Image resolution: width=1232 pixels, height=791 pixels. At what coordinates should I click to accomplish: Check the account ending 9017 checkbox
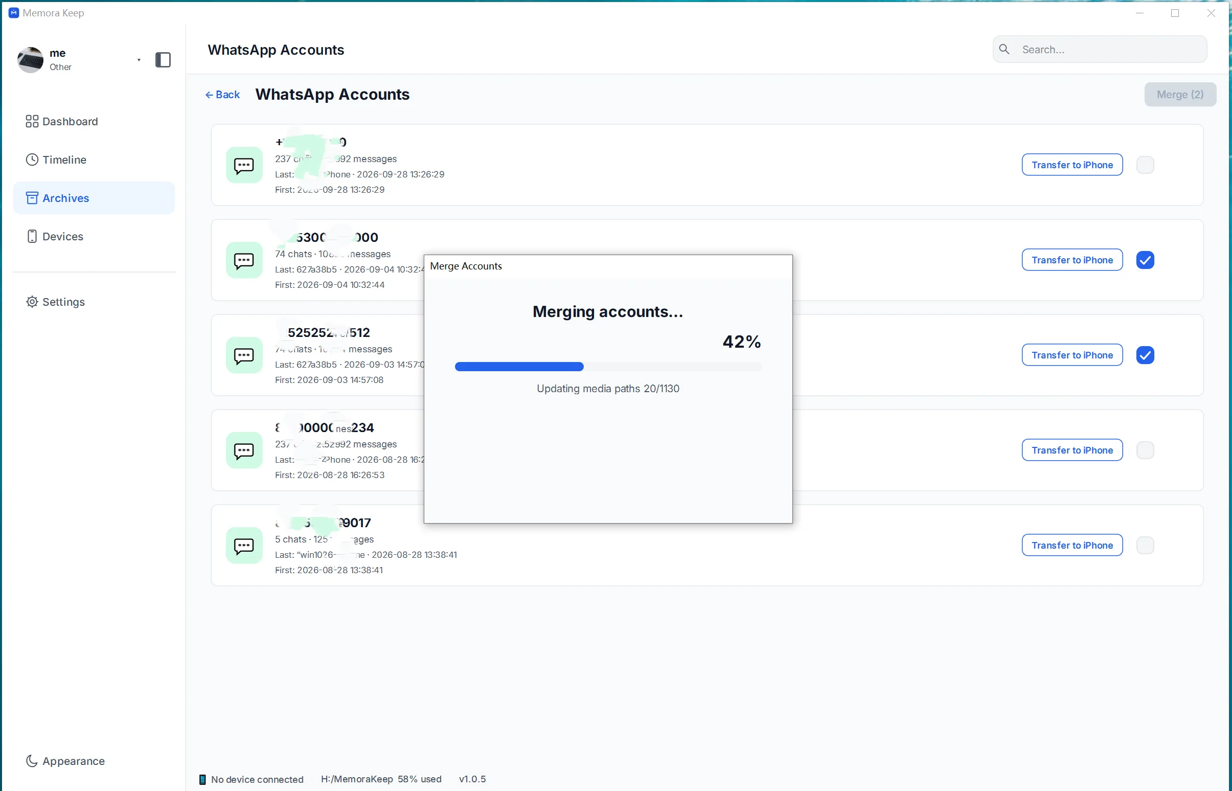1145,545
